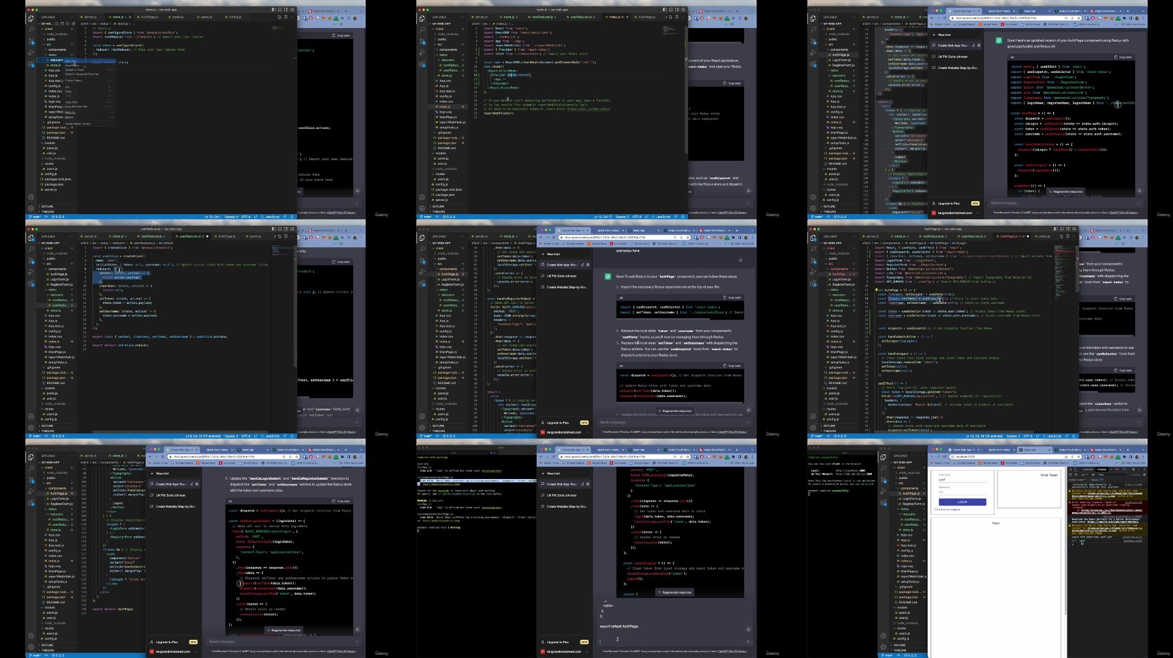
Task: Choose New Folder in store.js frame context menu
Action: pyautogui.click(x=90, y=66)
